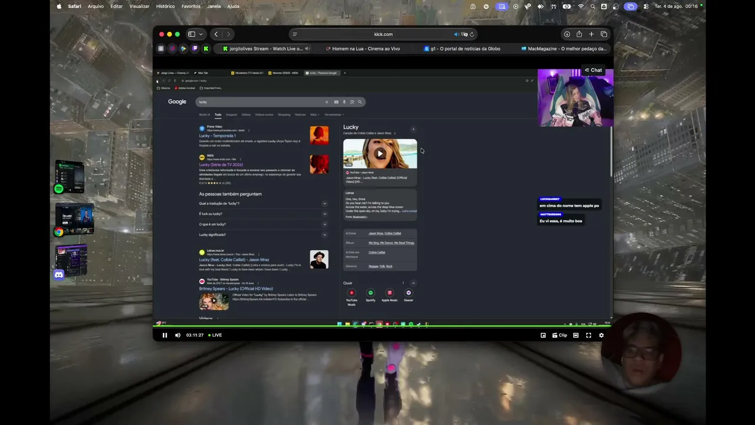Screen dimensions: 755x425
Task: Switch to jorgitolives Stream tab
Action: coord(267,48)
